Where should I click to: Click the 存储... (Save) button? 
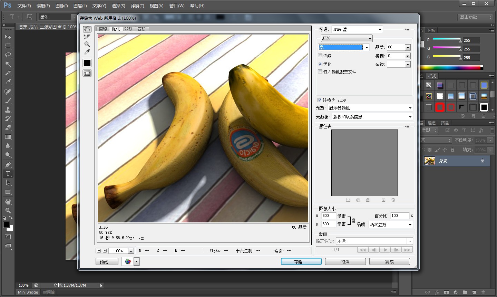pos(301,262)
